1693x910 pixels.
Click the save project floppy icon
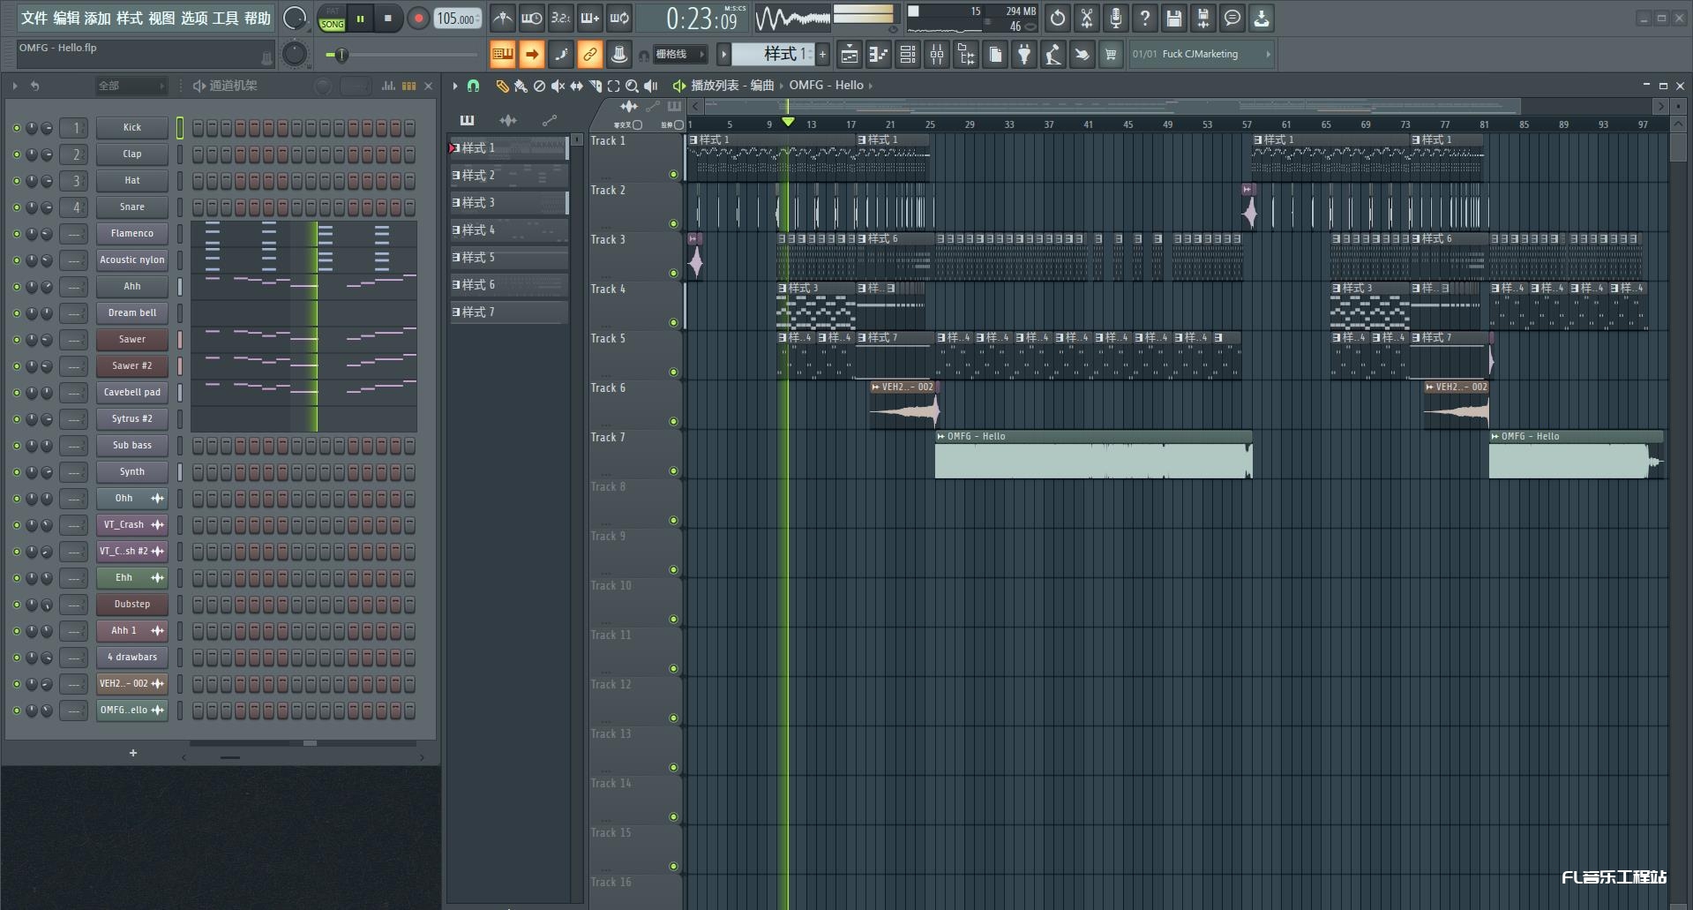pyautogui.click(x=1174, y=18)
